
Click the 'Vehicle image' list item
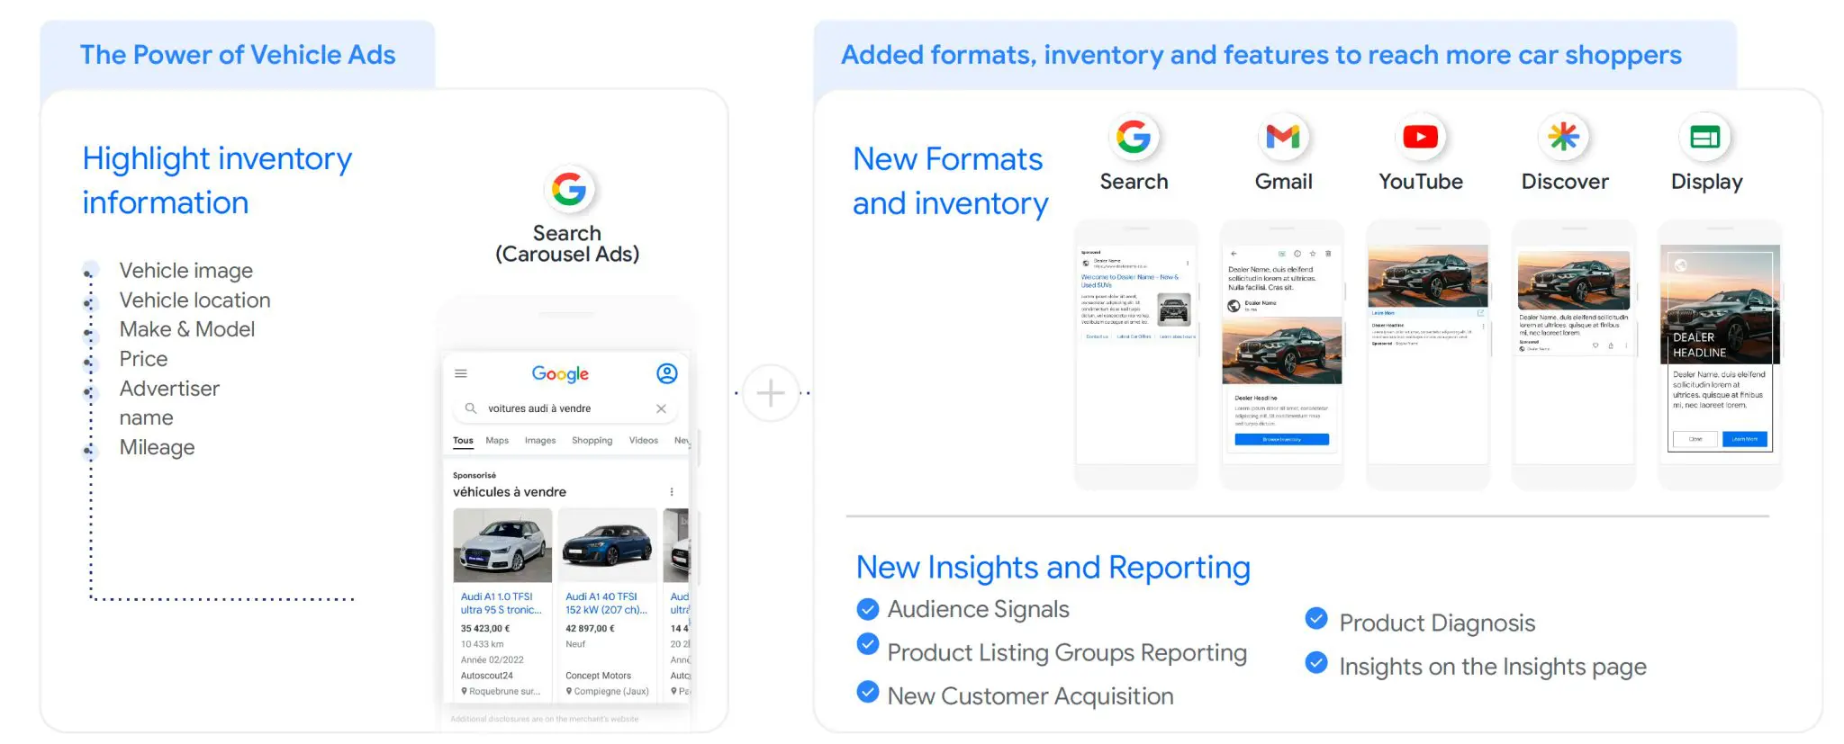186,271
